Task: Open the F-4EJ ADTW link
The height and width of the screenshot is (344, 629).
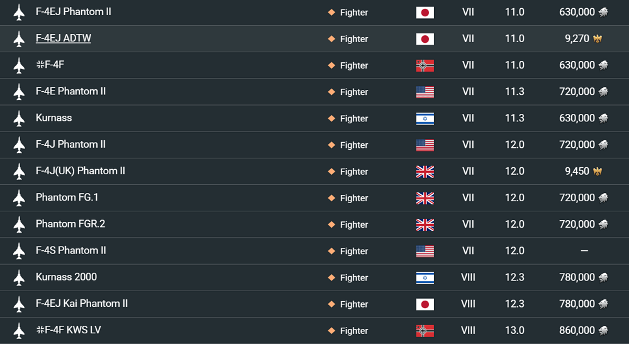Action: (x=64, y=38)
